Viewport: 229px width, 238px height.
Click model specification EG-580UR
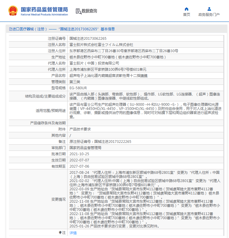(78, 88)
